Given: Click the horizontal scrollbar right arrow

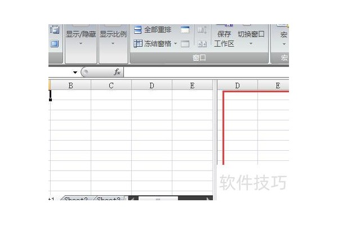Looking at the screenshot, I should click(208, 199).
